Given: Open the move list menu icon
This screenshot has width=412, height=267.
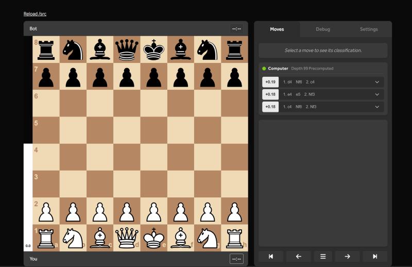Looking at the screenshot, I should coord(323,256).
